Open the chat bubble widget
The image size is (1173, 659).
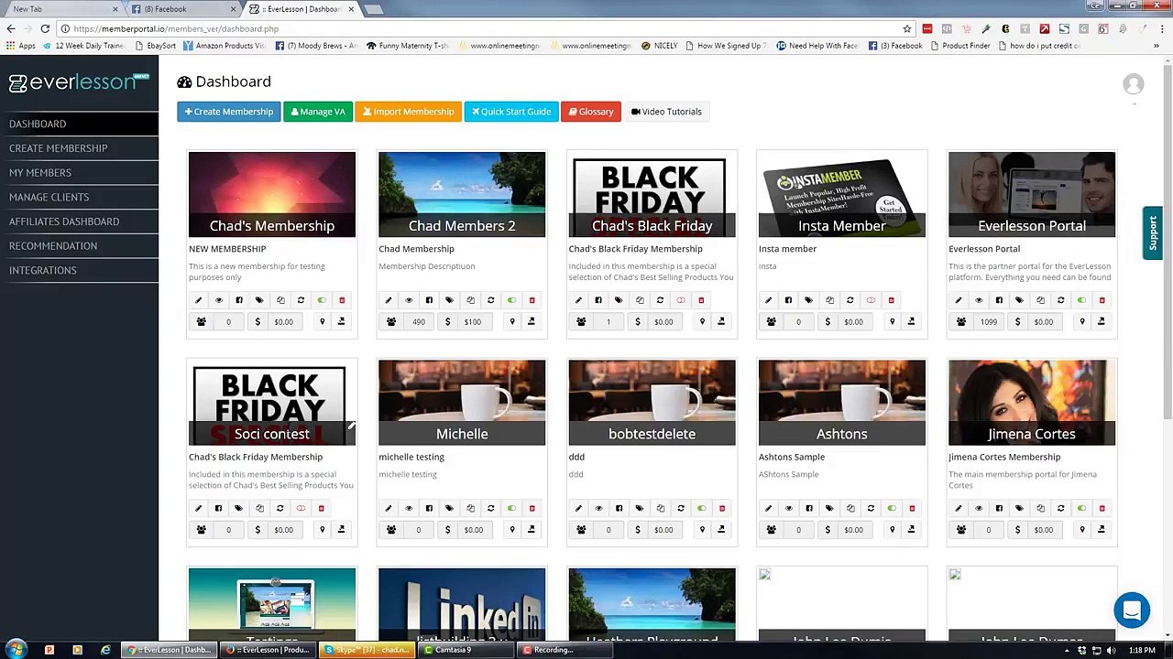[x=1132, y=610]
